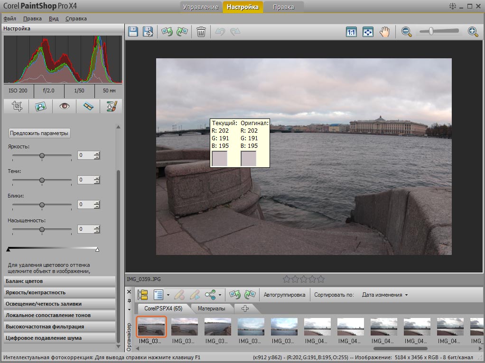Click the Яркость spinner arrows

click(x=97, y=155)
